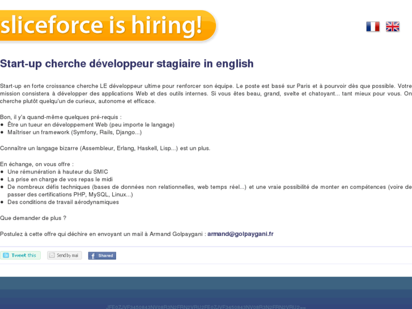Switch language with the French flag icon
The image size is (412, 309).
click(372, 27)
